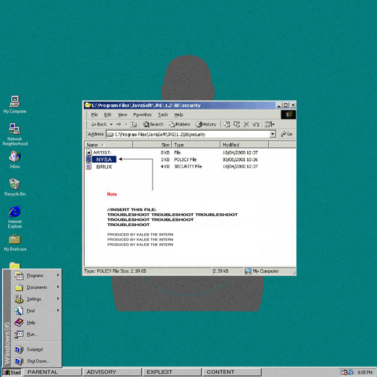This screenshot has height=377, width=377.
Task: Open the My Briefcase desktop icon
Action: (15, 239)
